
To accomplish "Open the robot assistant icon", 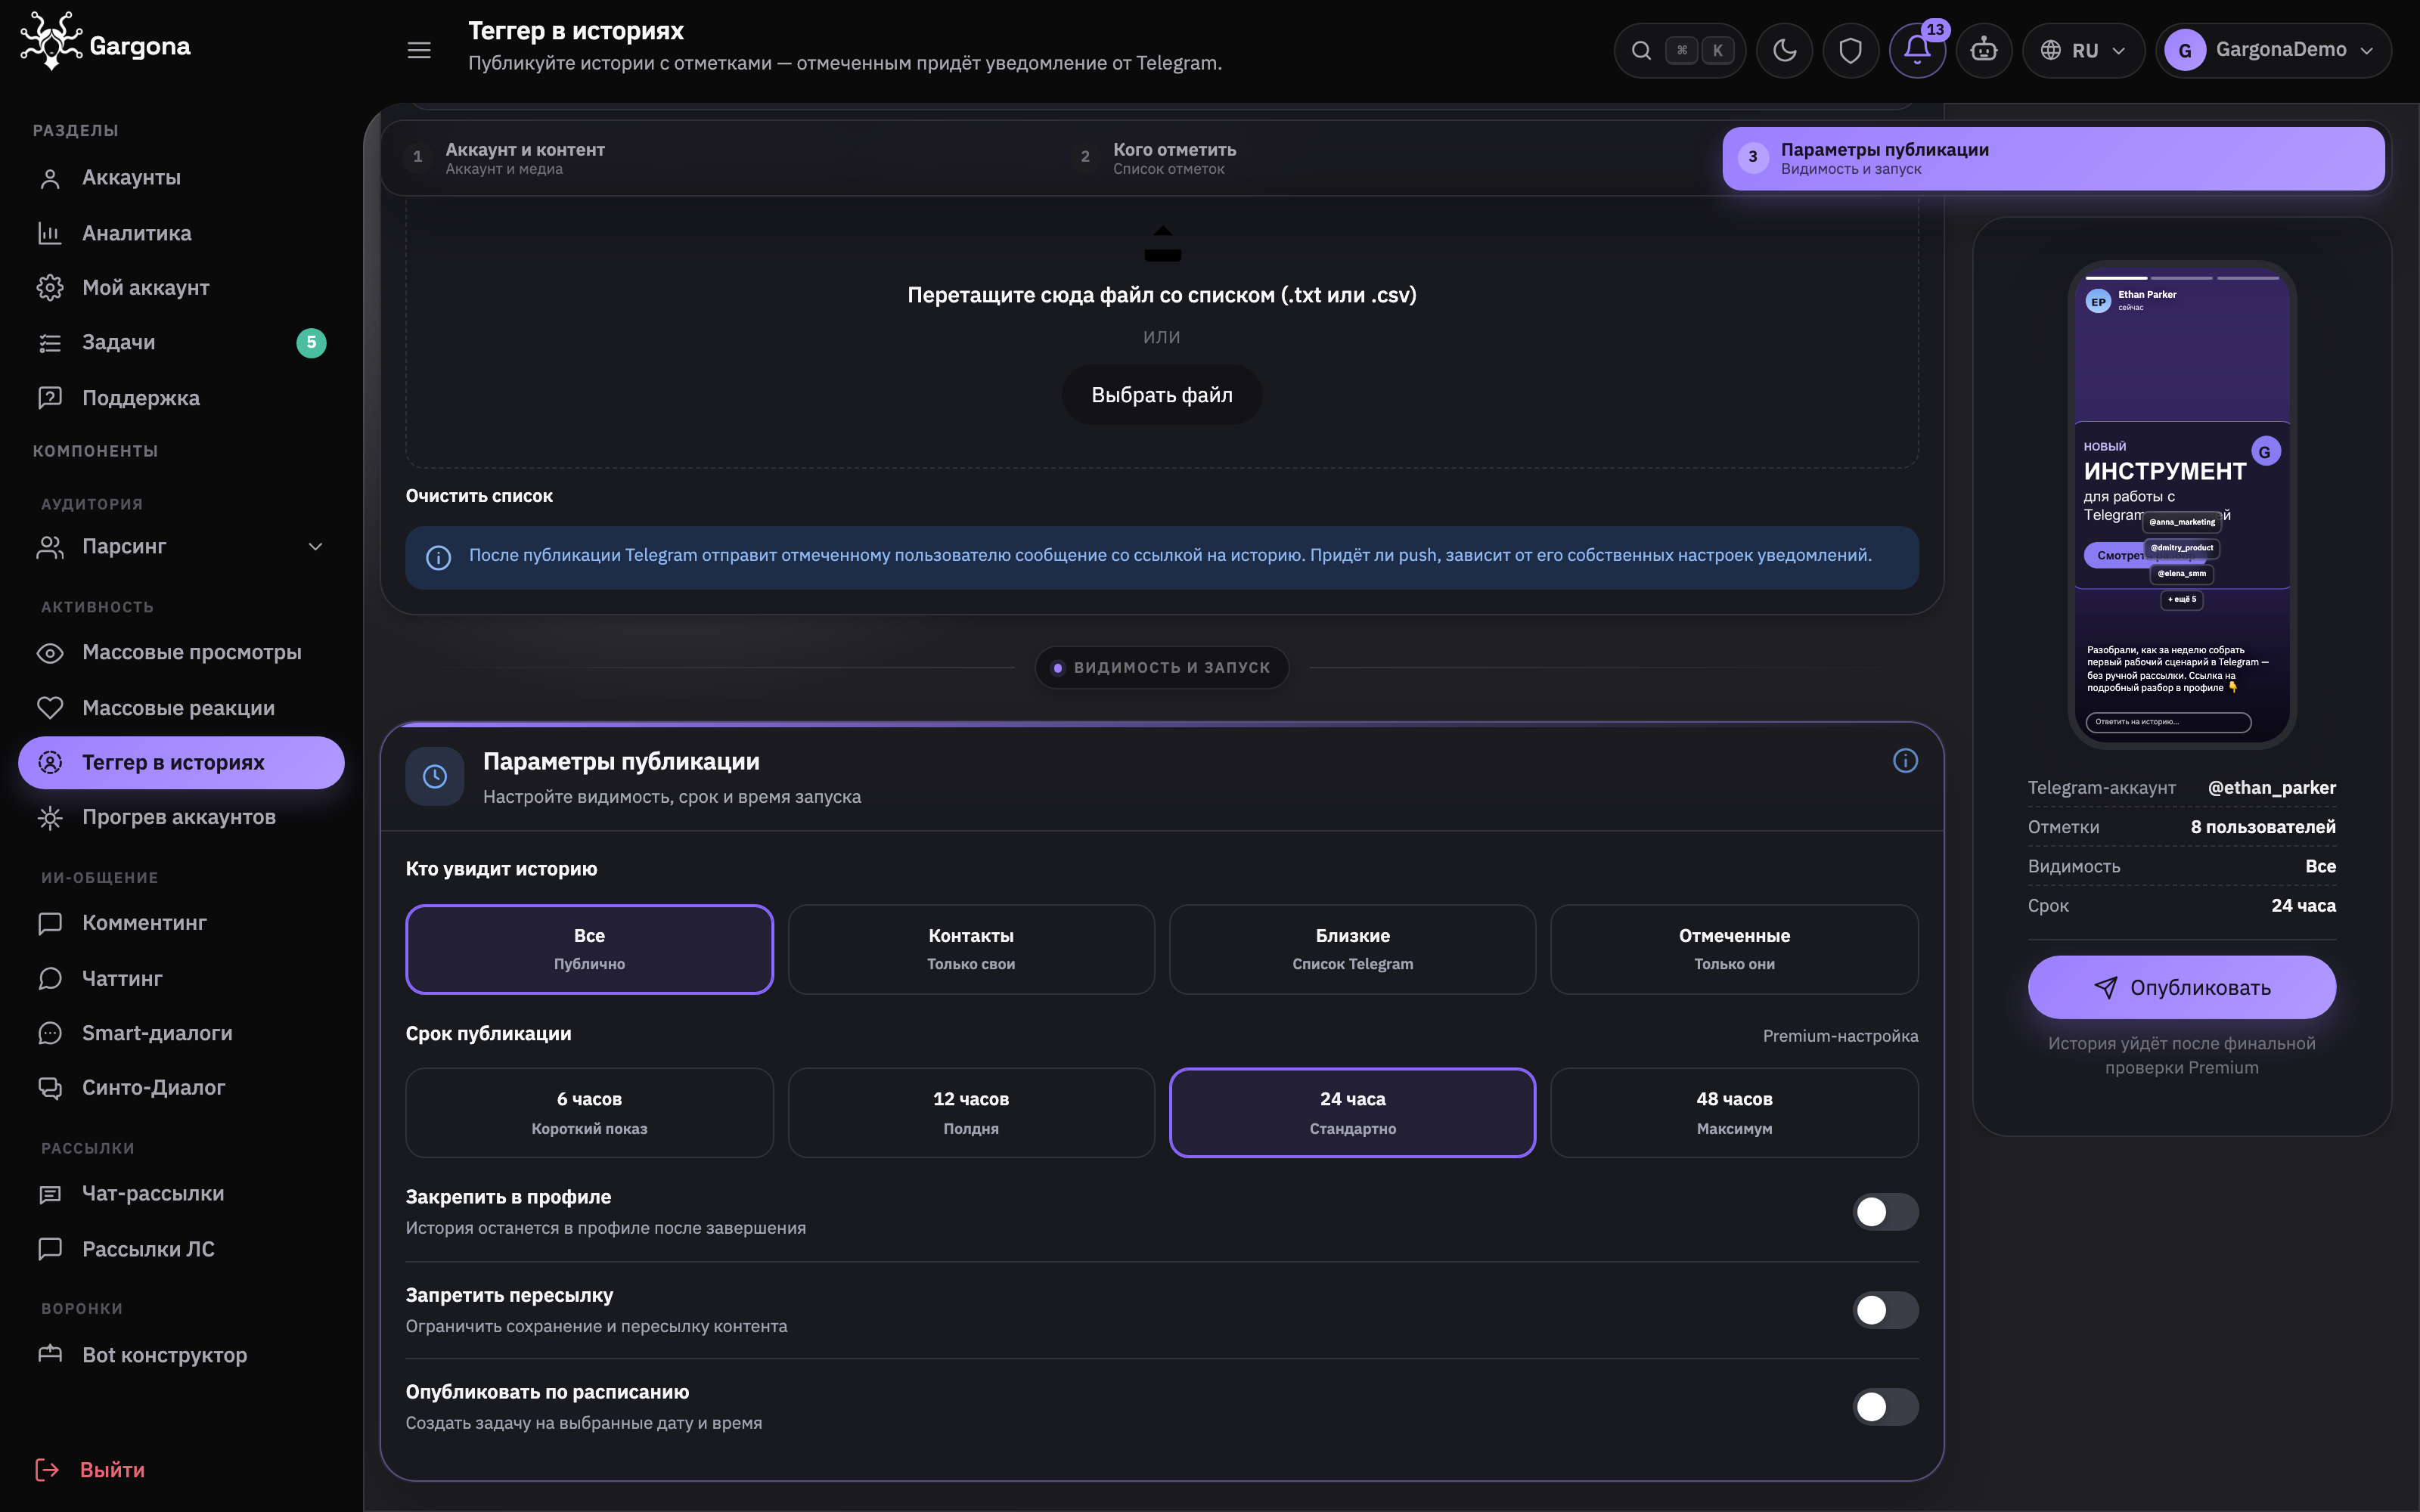I will point(1984,50).
